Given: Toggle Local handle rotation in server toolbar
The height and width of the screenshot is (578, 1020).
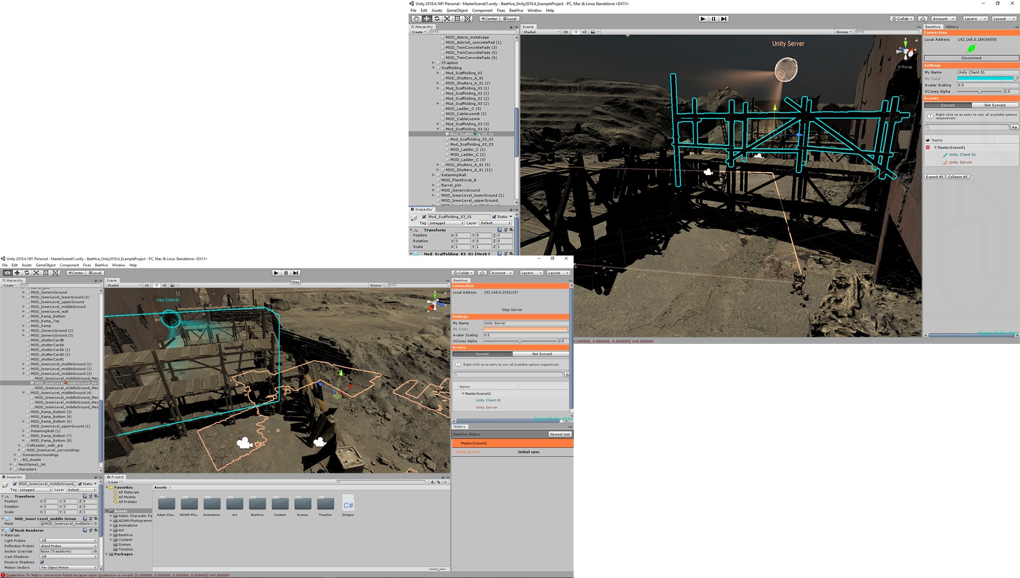Looking at the screenshot, I should (95, 273).
